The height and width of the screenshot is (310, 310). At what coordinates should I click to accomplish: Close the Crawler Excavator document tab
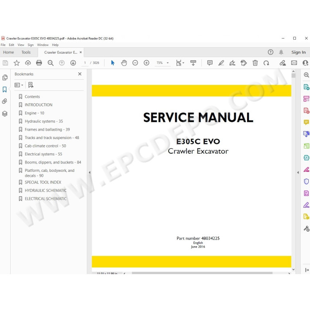coord(81,52)
